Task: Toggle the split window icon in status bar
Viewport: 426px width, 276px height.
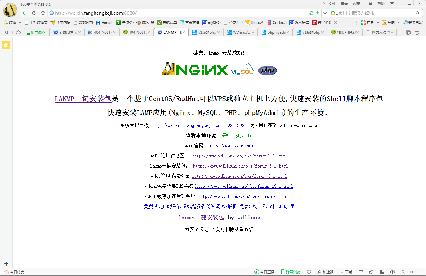Action: (382, 272)
